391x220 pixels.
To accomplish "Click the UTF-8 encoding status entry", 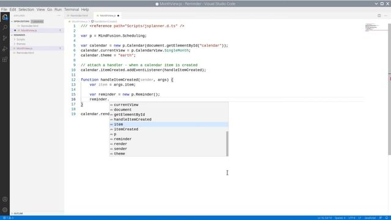I will 352,218.
